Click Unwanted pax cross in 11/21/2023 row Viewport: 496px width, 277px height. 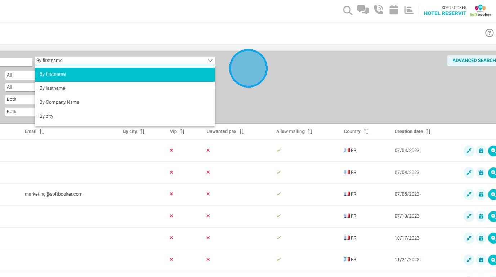coord(208,260)
